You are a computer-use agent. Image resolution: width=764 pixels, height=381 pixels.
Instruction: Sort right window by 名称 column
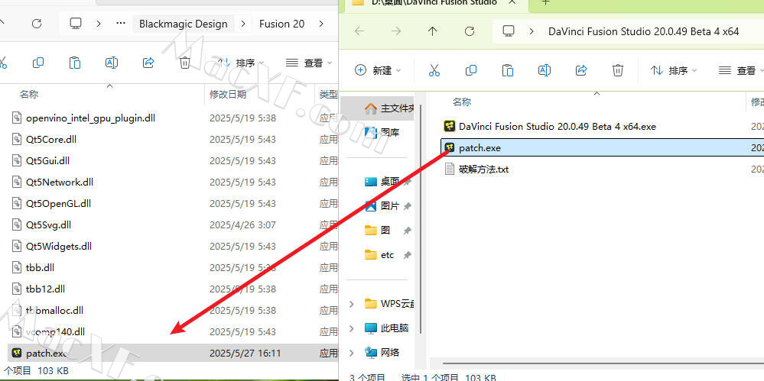click(462, 102)
